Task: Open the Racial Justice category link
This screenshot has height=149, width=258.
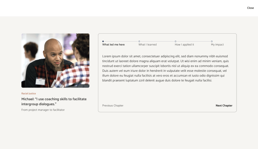Action: click(x=29, y=93)
